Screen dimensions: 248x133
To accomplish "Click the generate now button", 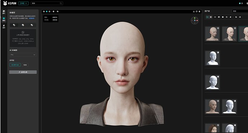I will [23, 72].
